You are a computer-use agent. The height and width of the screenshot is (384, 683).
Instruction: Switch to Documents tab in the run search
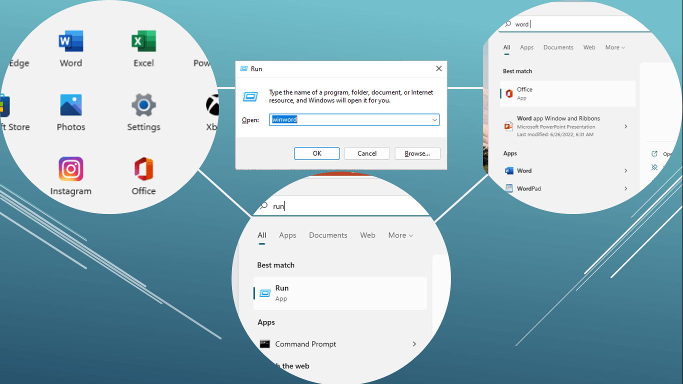[x=328, y=235]
